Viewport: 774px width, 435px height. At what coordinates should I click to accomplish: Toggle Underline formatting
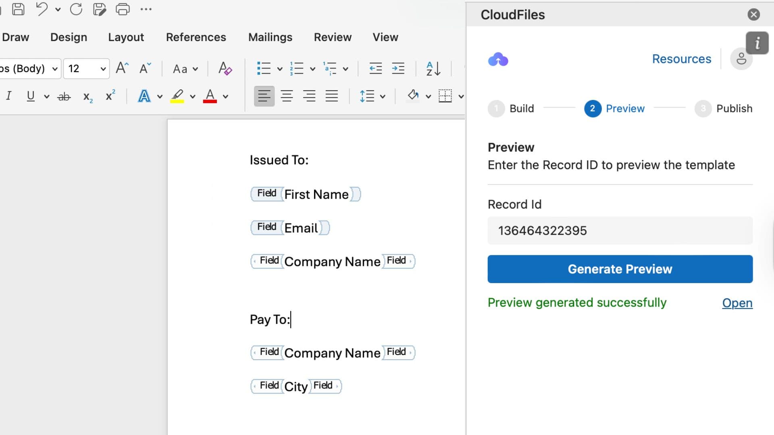coord(31,96)
